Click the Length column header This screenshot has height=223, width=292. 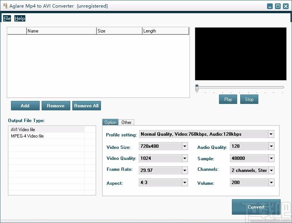(x=166, y=31)
